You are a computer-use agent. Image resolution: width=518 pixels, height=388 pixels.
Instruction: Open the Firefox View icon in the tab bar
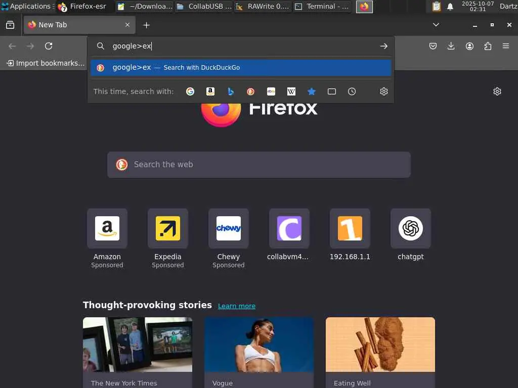[x=10, y=25]
